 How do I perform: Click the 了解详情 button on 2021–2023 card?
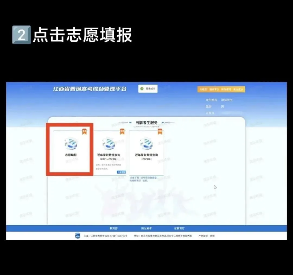coord(121,172)
